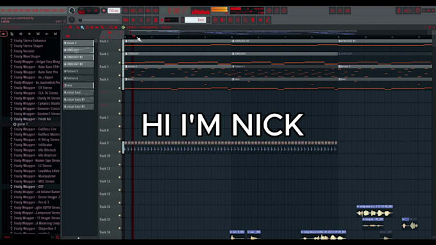Viewport: 436px width, 245px height.
Task: Choose the Select tool in playlist toolbar
Action: [106, 28]
